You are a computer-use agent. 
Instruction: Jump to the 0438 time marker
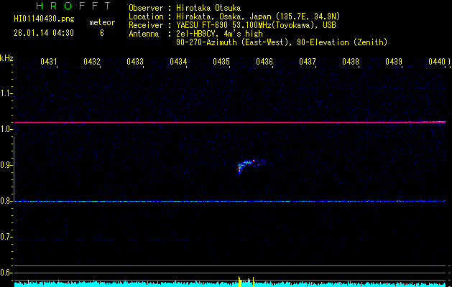[x=351, y=62]
